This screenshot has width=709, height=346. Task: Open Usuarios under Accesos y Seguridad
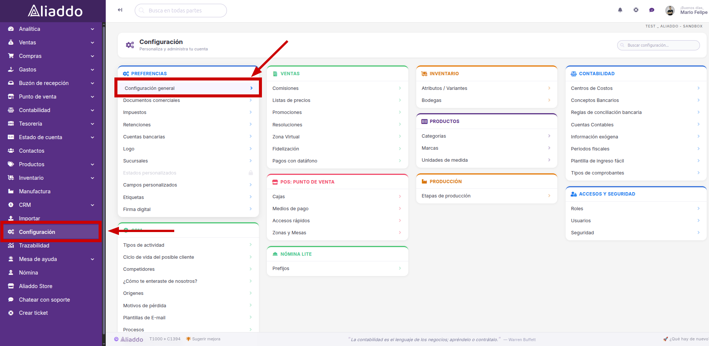pyautogui.click(x=636, y=221)
